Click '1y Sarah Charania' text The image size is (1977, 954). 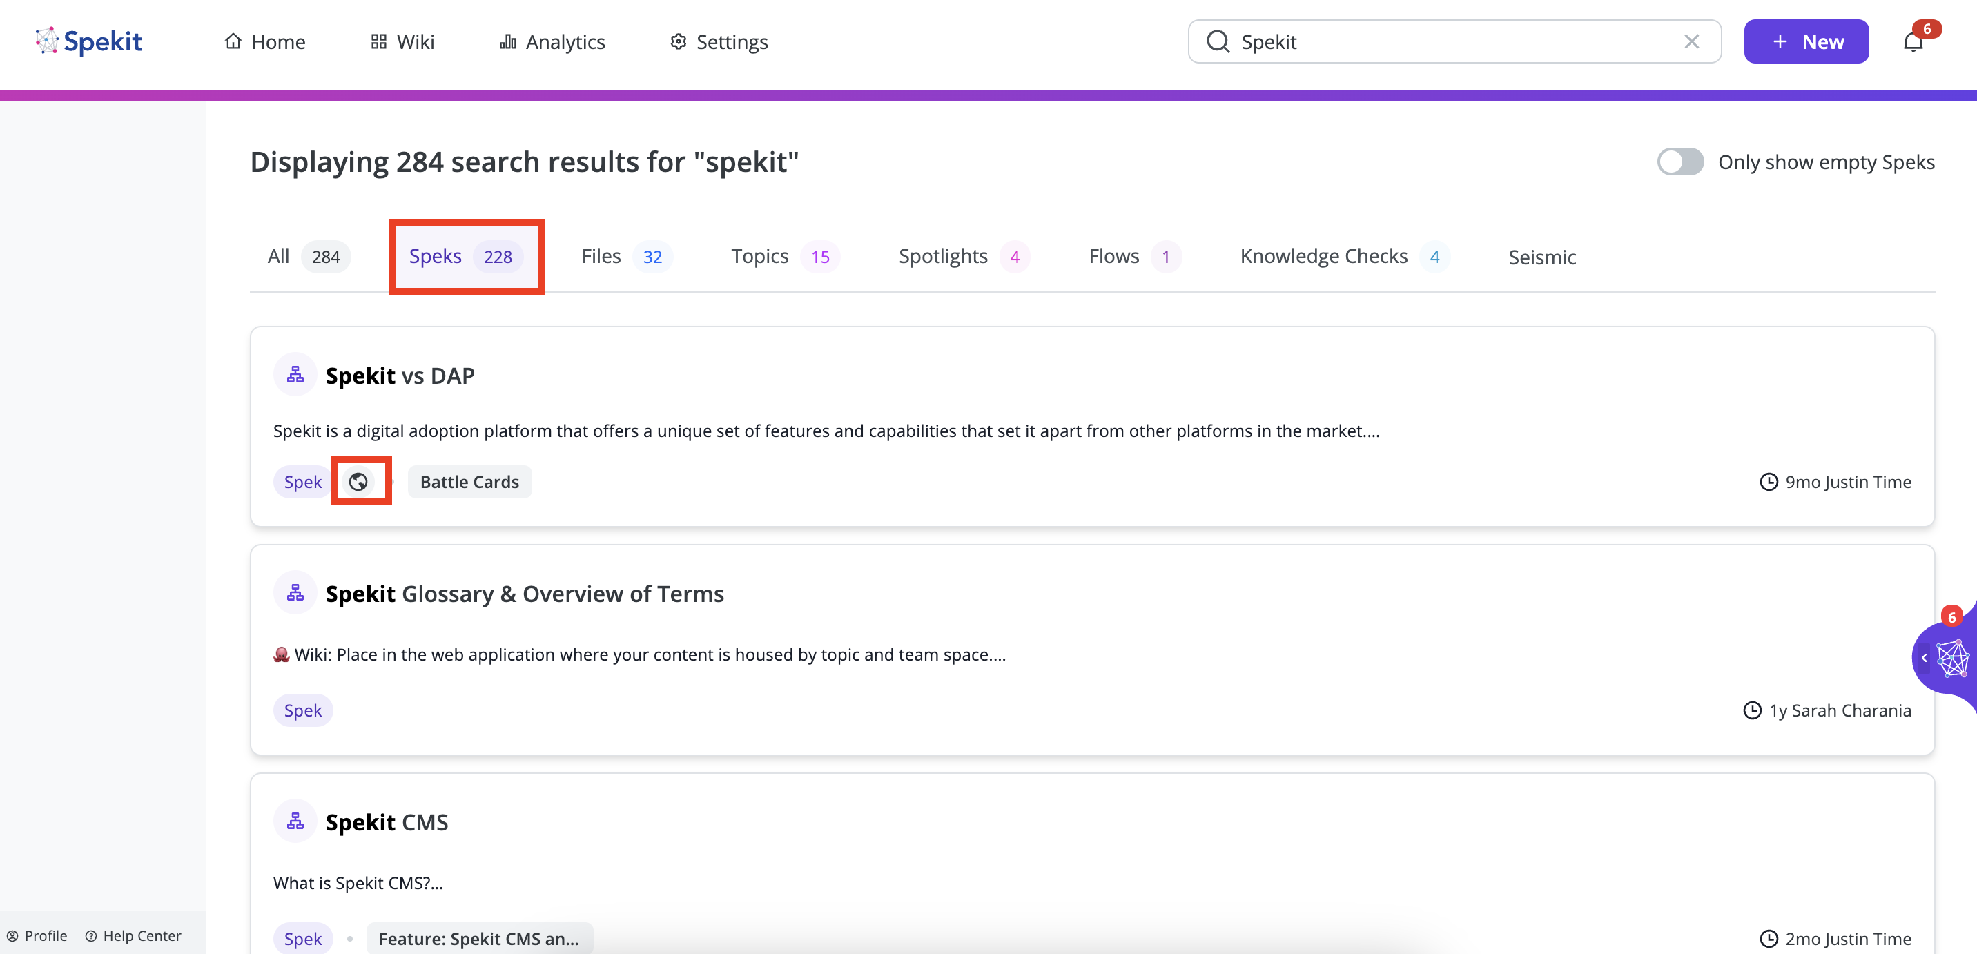point(1840,711)
